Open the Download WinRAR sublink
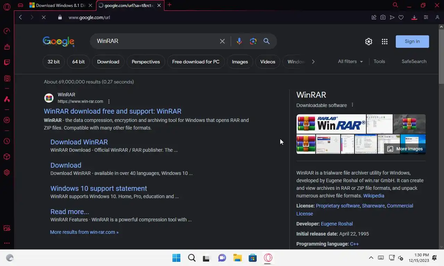This screenshot has height=266, width=444. (x=79, y=142)
